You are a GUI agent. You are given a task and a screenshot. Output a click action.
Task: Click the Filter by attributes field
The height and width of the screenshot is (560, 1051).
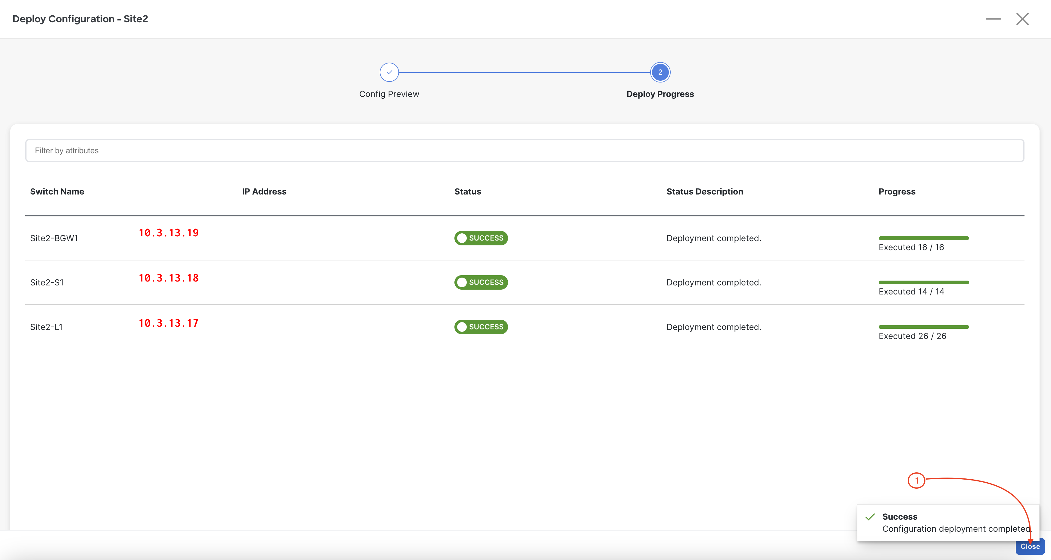(524, 151)
